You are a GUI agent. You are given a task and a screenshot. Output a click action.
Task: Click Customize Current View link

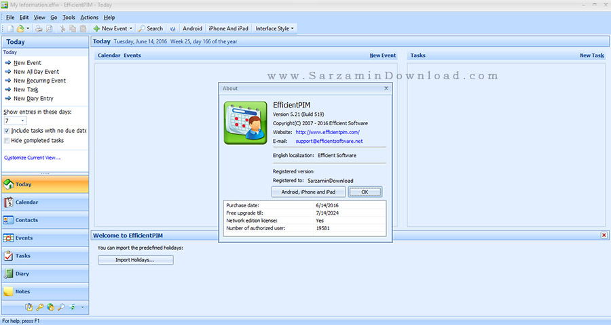click(x=33, y=158)
